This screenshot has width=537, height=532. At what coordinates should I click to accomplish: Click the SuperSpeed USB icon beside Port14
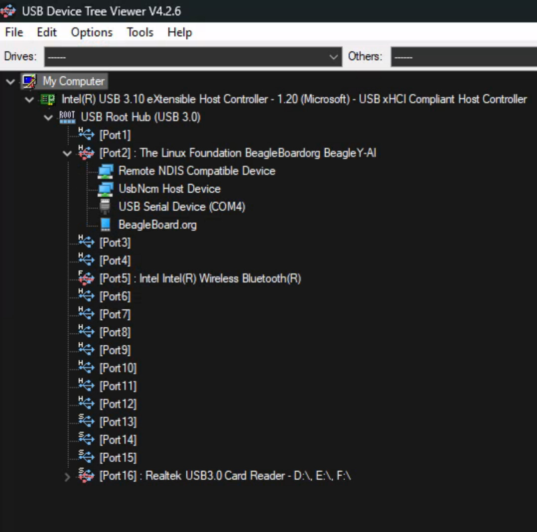click(86, 439)
